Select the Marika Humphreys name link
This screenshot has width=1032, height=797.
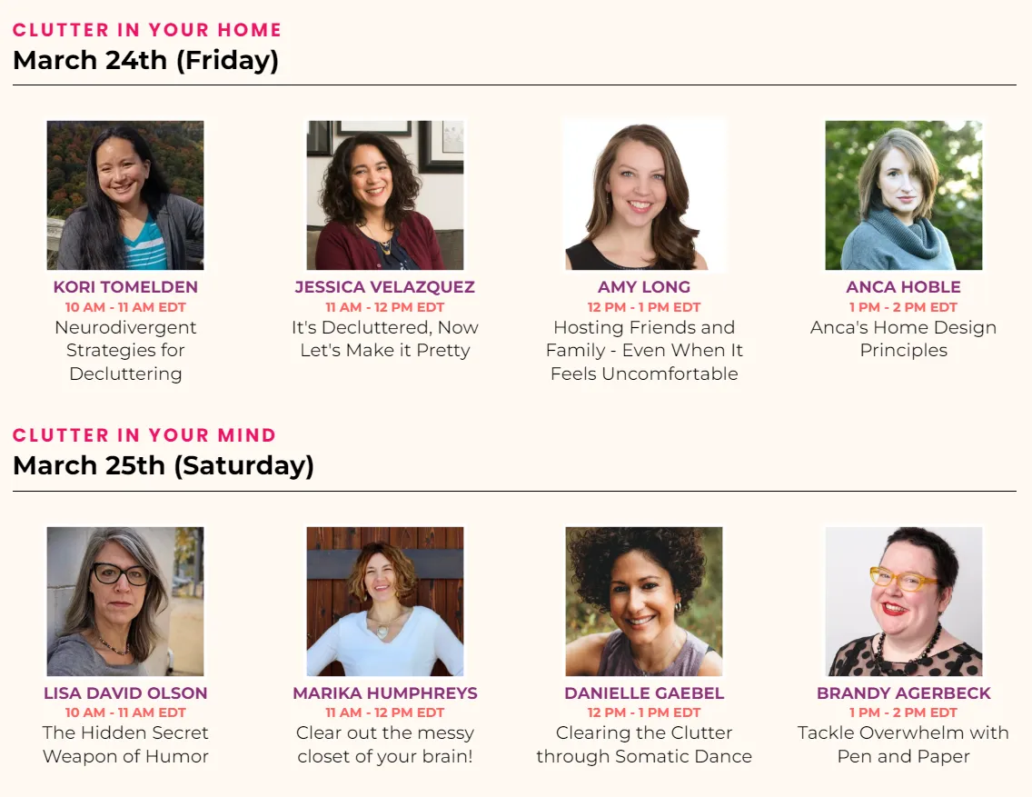click(x=385, y=693)
